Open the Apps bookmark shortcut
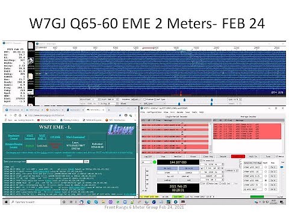The width and height of the screenshot is (289, 217). [x=8, y=120]
